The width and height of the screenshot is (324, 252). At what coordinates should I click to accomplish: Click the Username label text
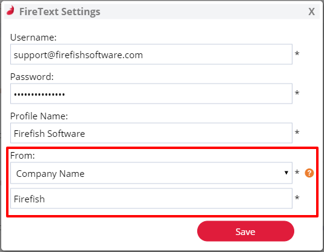(33, 38)
